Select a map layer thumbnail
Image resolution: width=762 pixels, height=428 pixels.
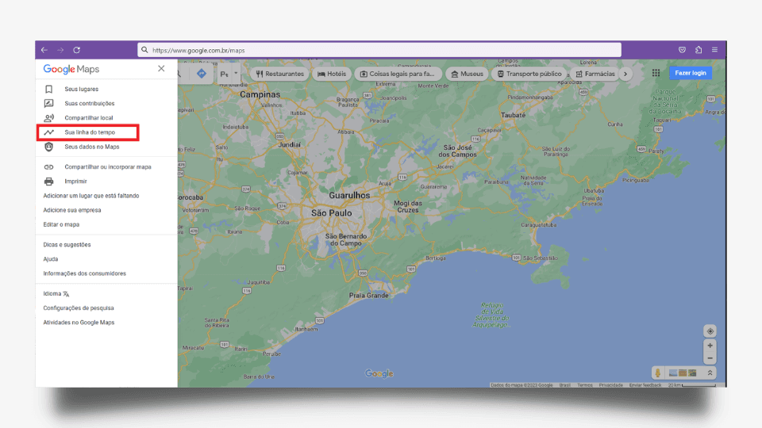coord(683,373)
